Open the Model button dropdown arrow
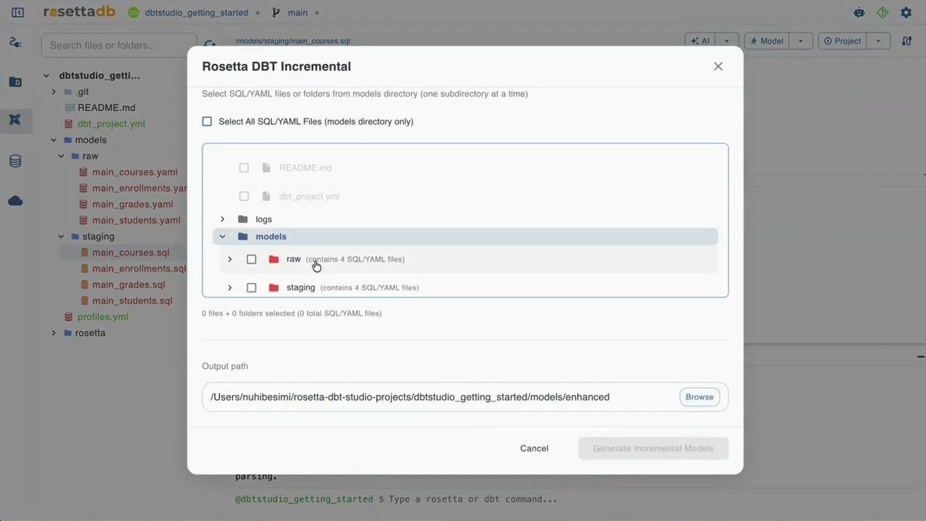This screenshot has width=926, height=521. 800,41
